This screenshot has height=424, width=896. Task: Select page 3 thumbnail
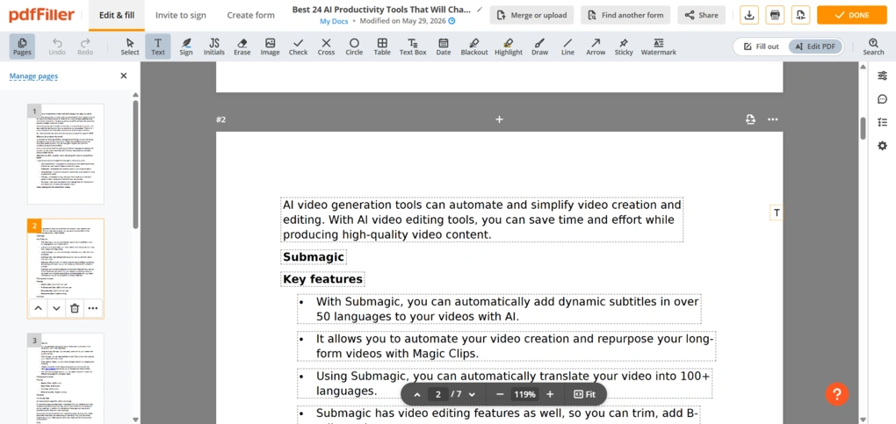point(66,378)
